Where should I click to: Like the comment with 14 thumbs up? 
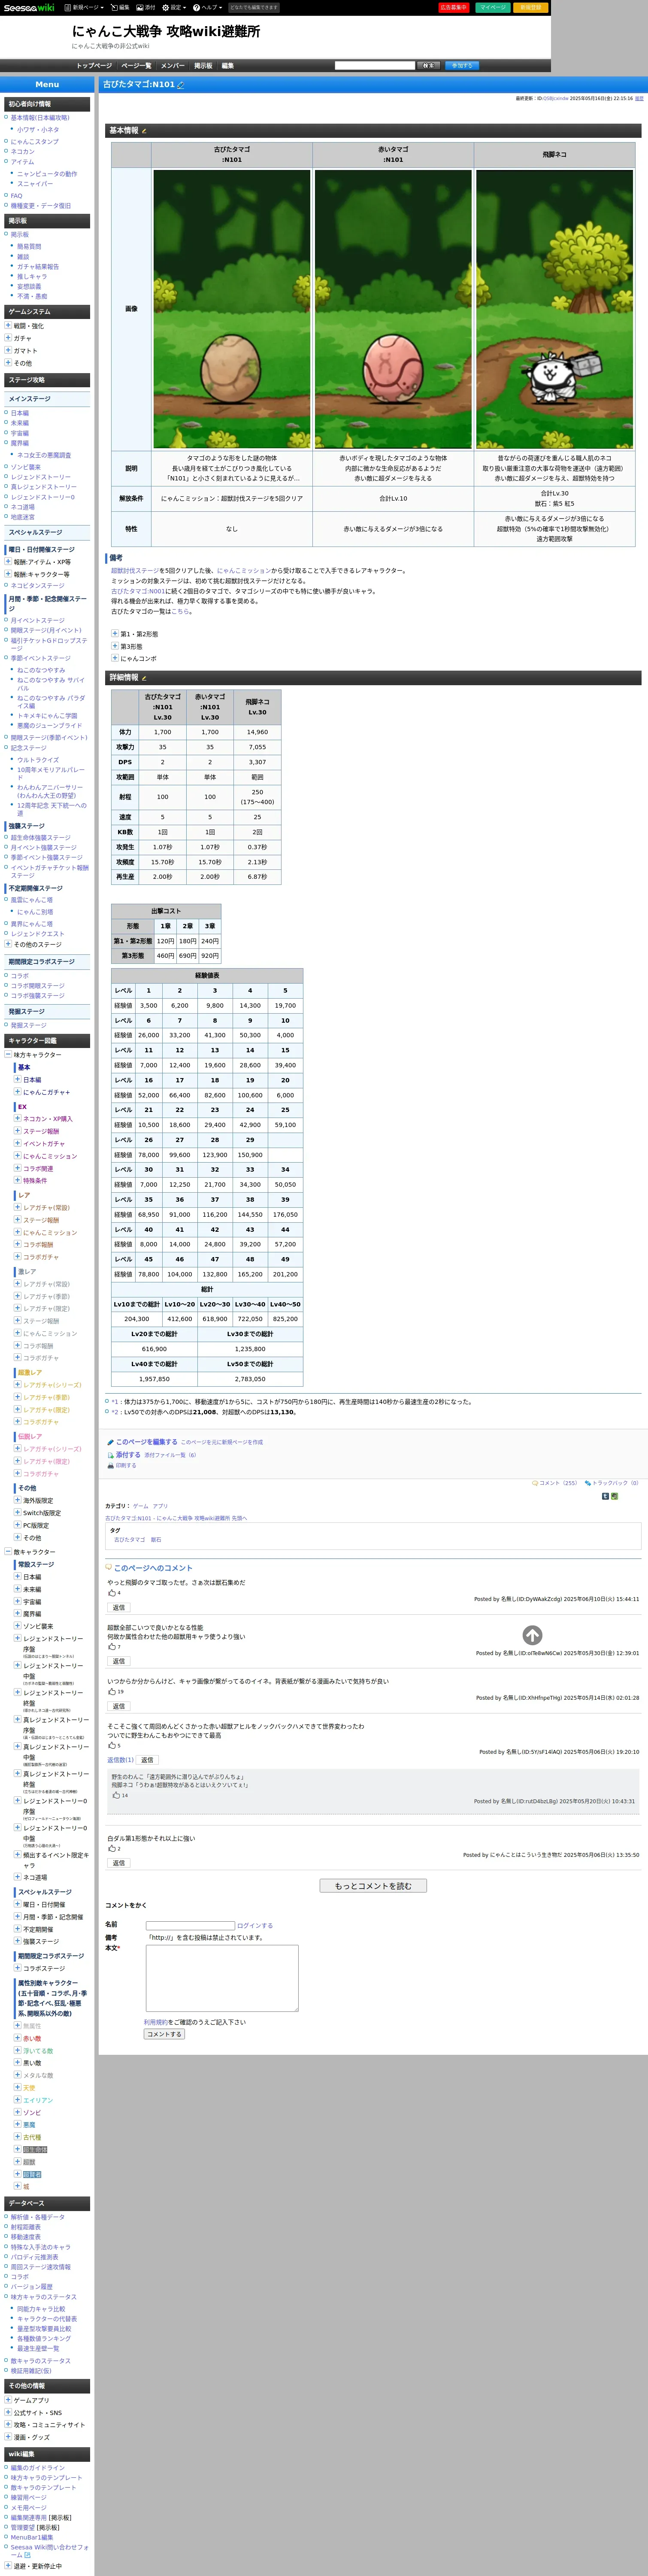(116, 1795)
